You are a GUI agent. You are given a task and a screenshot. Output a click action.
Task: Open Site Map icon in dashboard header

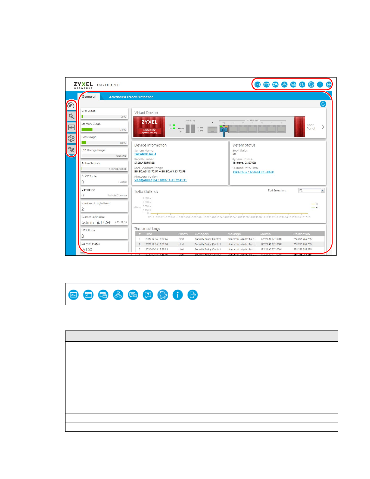(284, 84)
